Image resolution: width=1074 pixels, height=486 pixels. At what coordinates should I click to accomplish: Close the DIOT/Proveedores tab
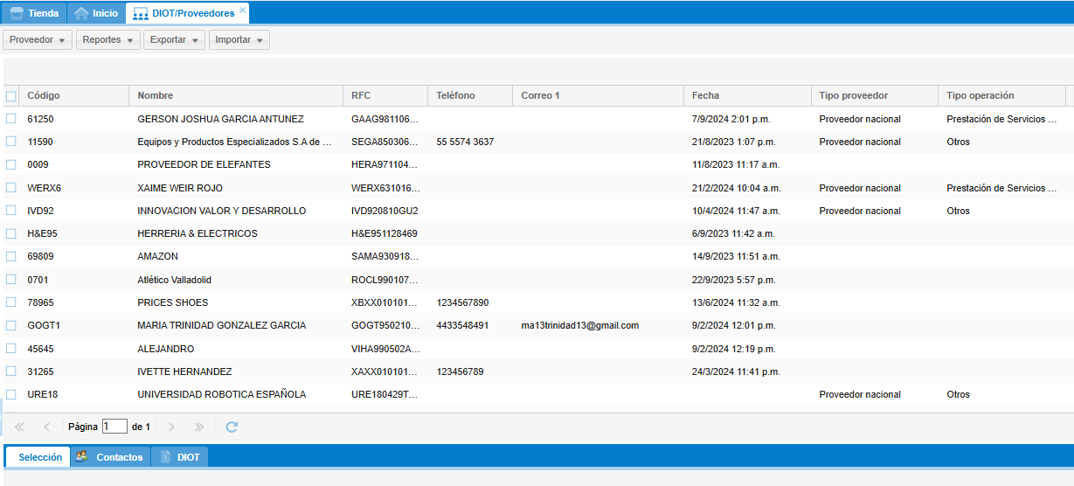tap(242, 10)
